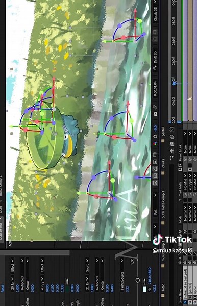Pick color with eyedropper beside dark green swatch

pyautogui.click(x=67, y=282)
